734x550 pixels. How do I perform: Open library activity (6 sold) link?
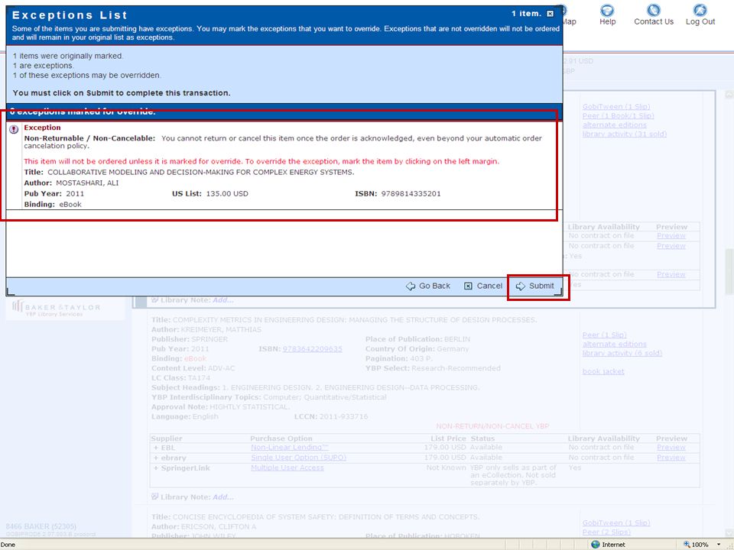click(622, 353)
